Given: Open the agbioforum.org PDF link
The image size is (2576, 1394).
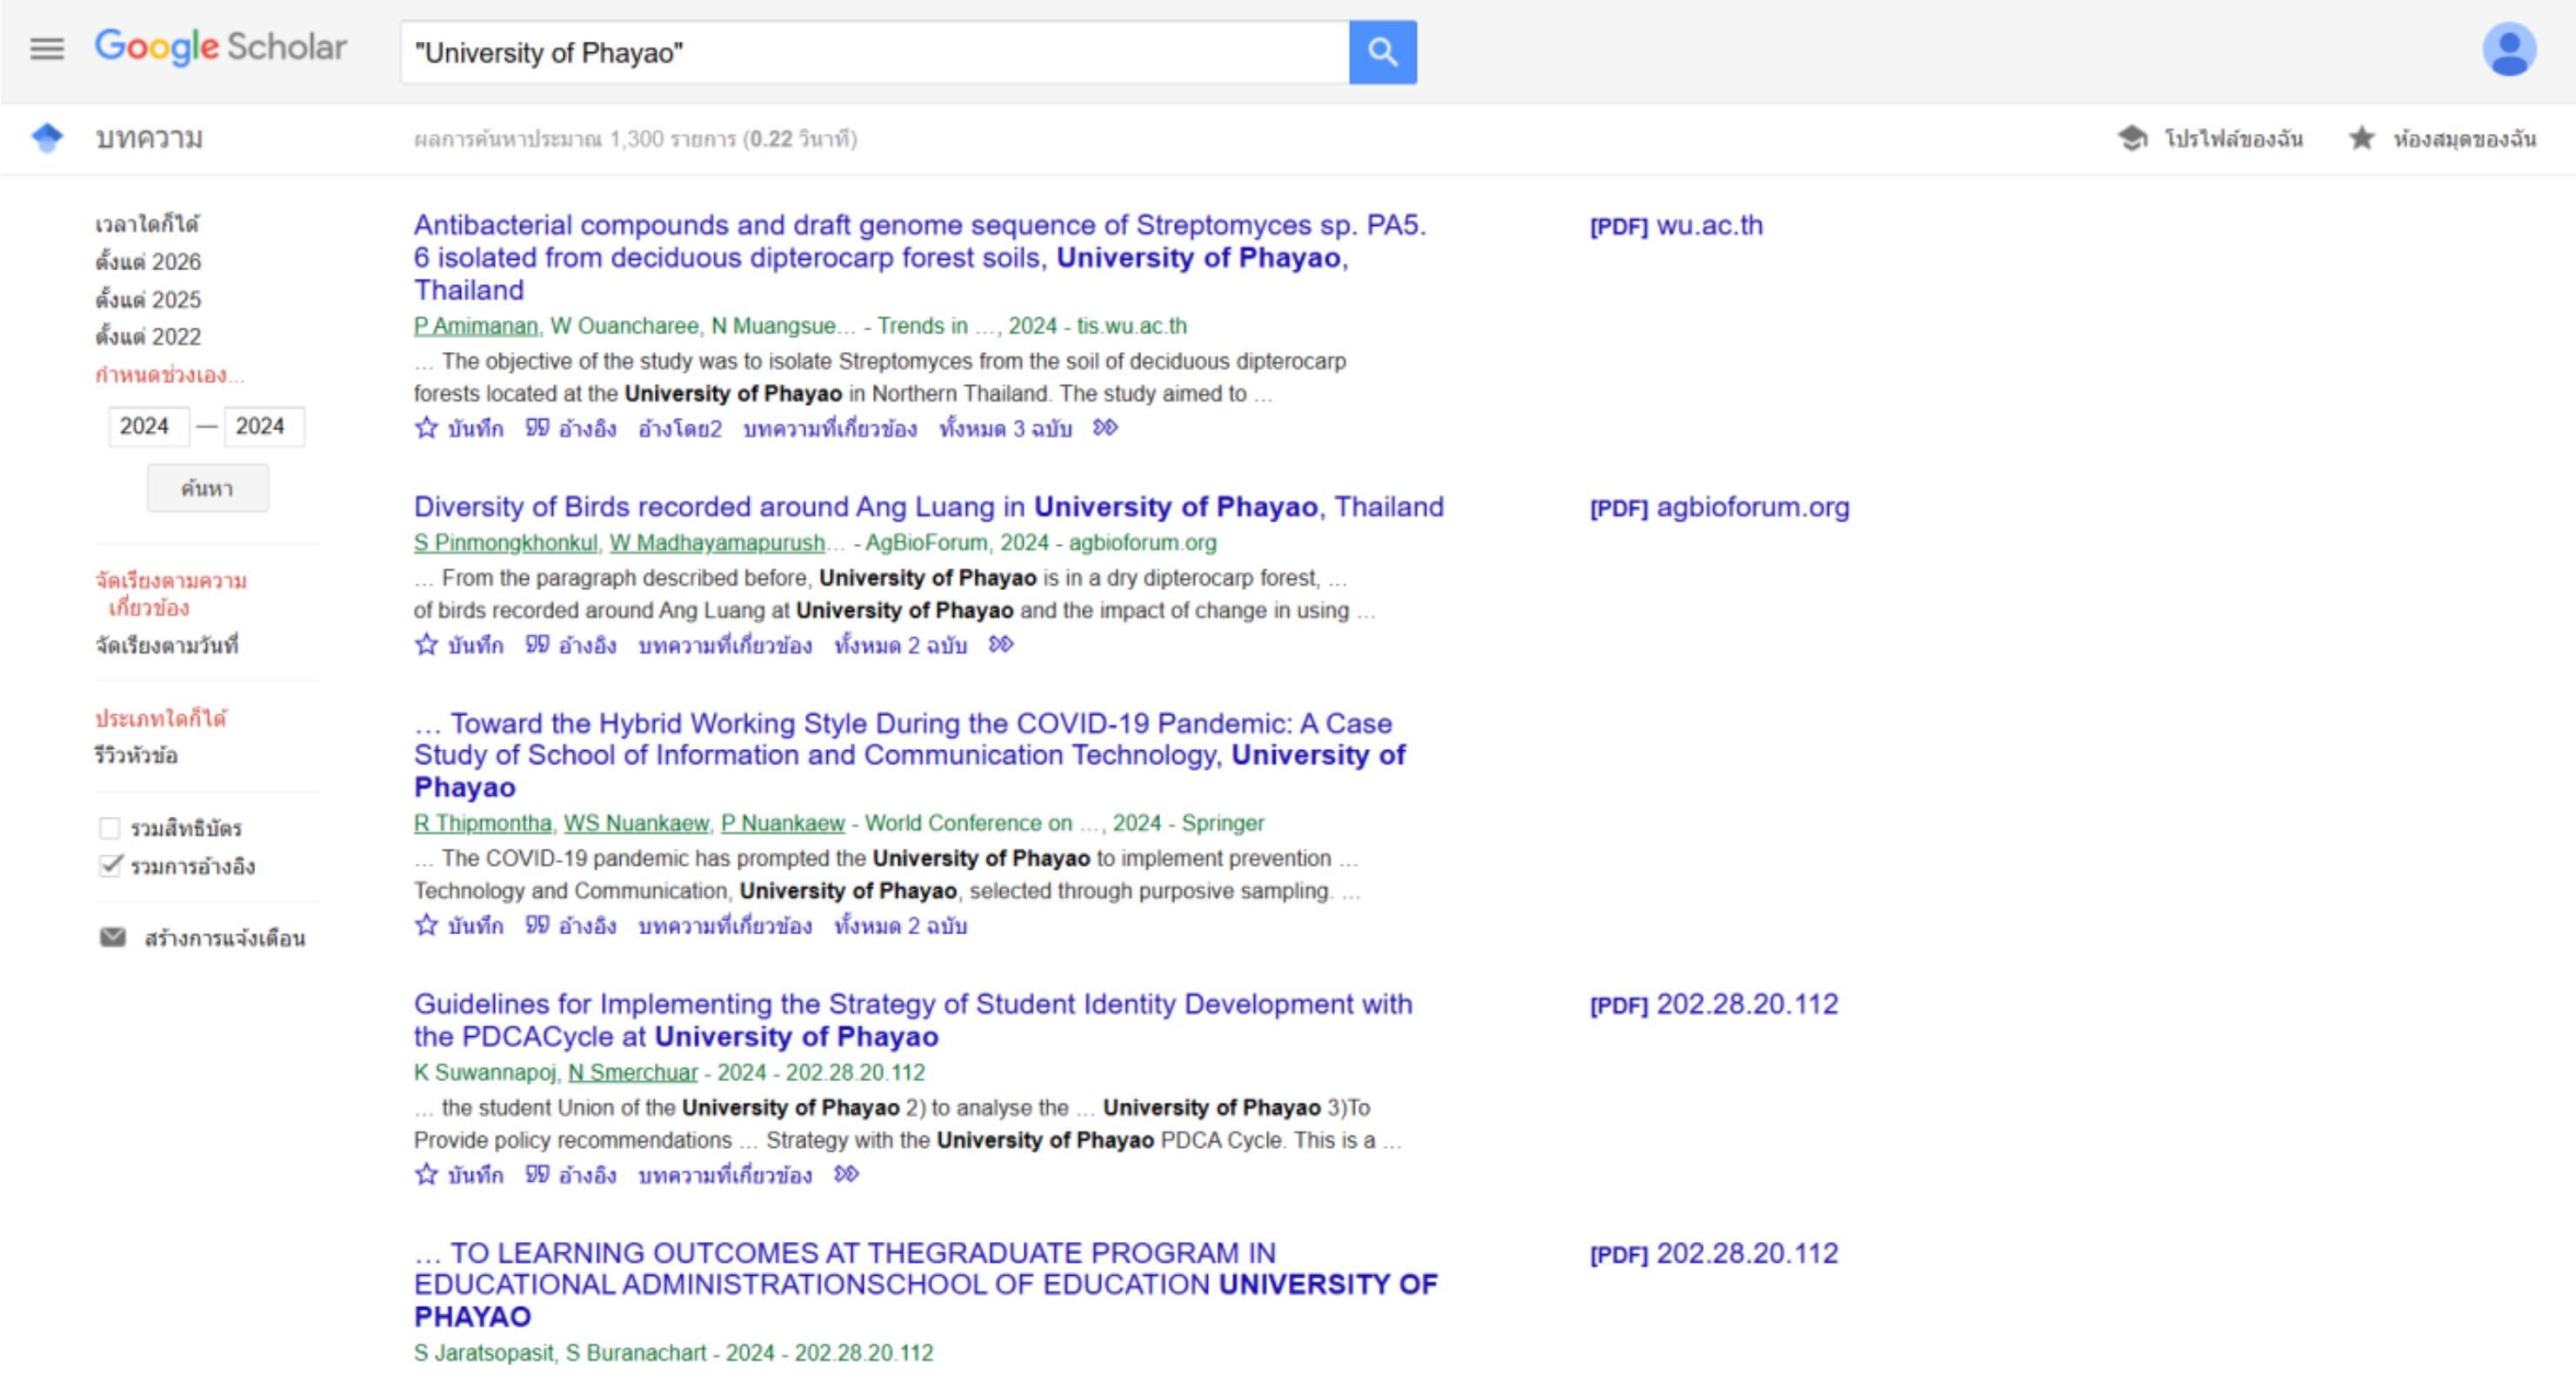Looking at the screenshot, I should point(1720,508).
